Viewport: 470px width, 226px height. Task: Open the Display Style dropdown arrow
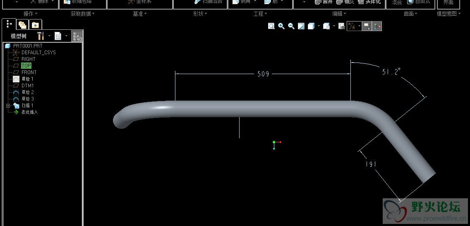pos(318,26)
